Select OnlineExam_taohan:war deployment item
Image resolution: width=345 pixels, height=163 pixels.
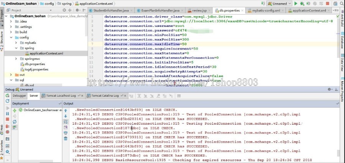click(40, 110)
